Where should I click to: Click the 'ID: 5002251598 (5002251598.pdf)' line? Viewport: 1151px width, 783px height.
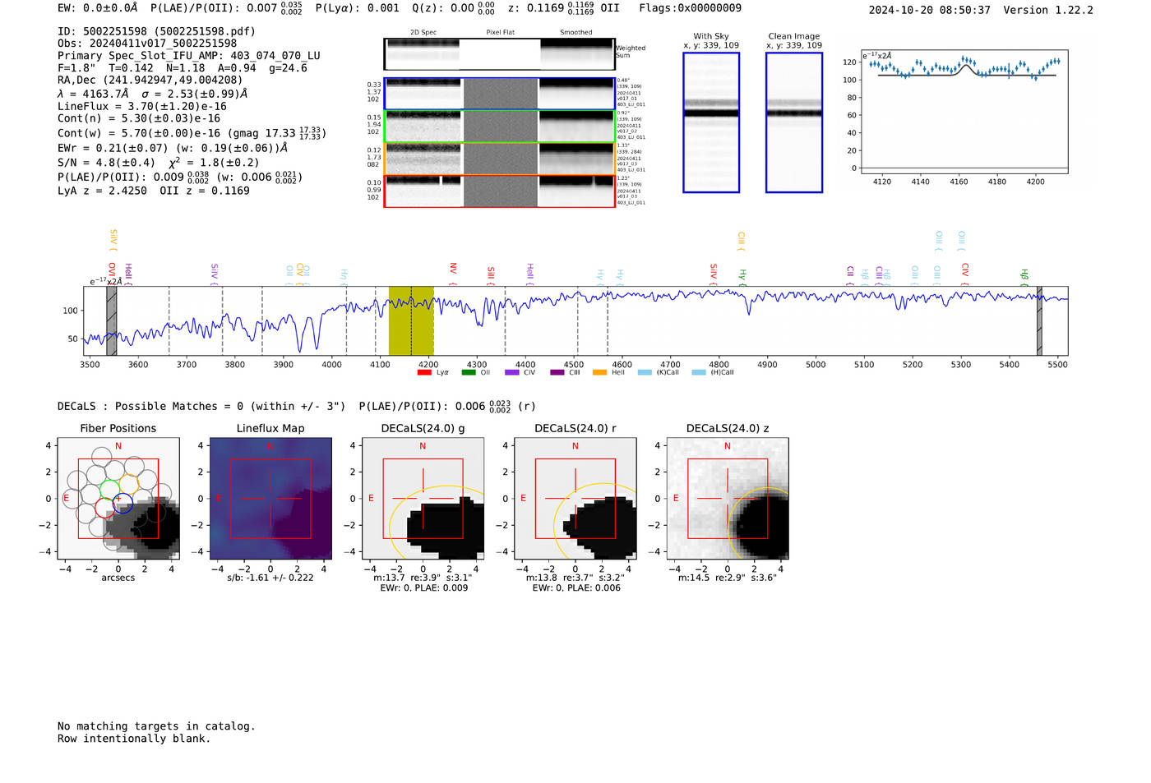coord(156,31)
